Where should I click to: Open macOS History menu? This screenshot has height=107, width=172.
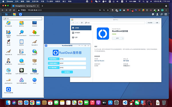click(x=35, y=1)
